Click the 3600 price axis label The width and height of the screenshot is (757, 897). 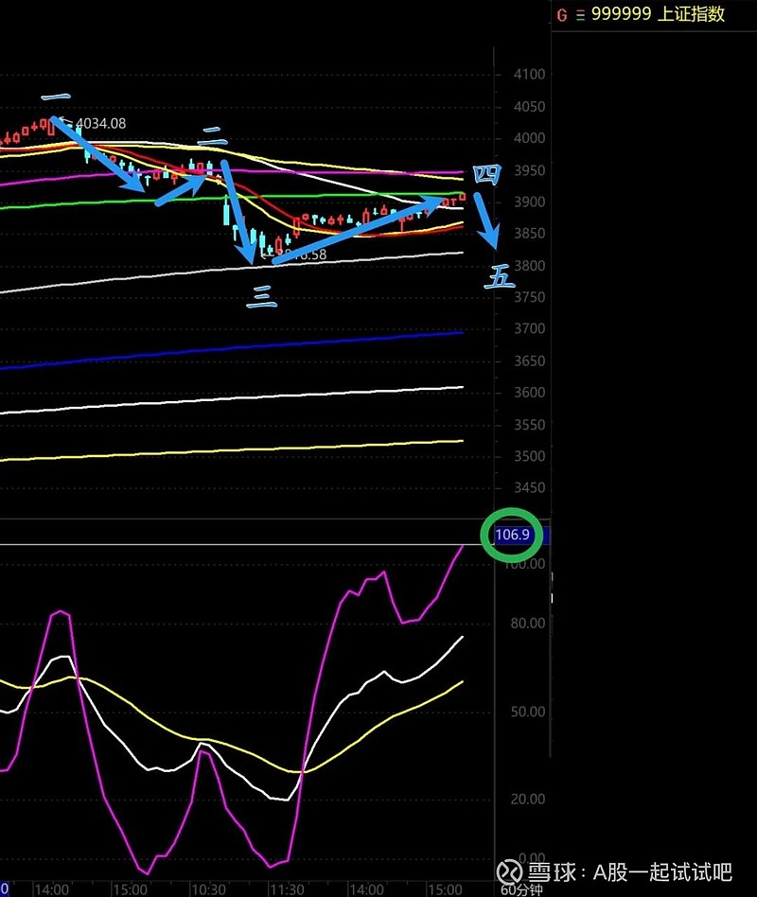pyautogui.click(x=529, y=393)
